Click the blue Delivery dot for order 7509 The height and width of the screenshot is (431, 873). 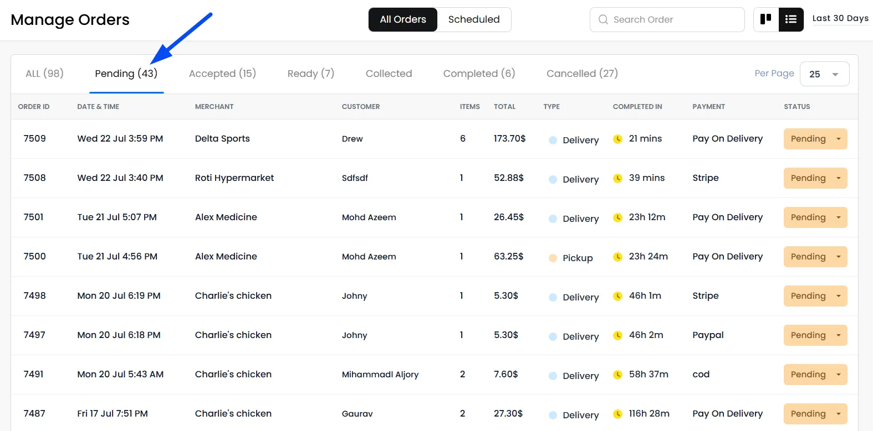click(553, 141)
